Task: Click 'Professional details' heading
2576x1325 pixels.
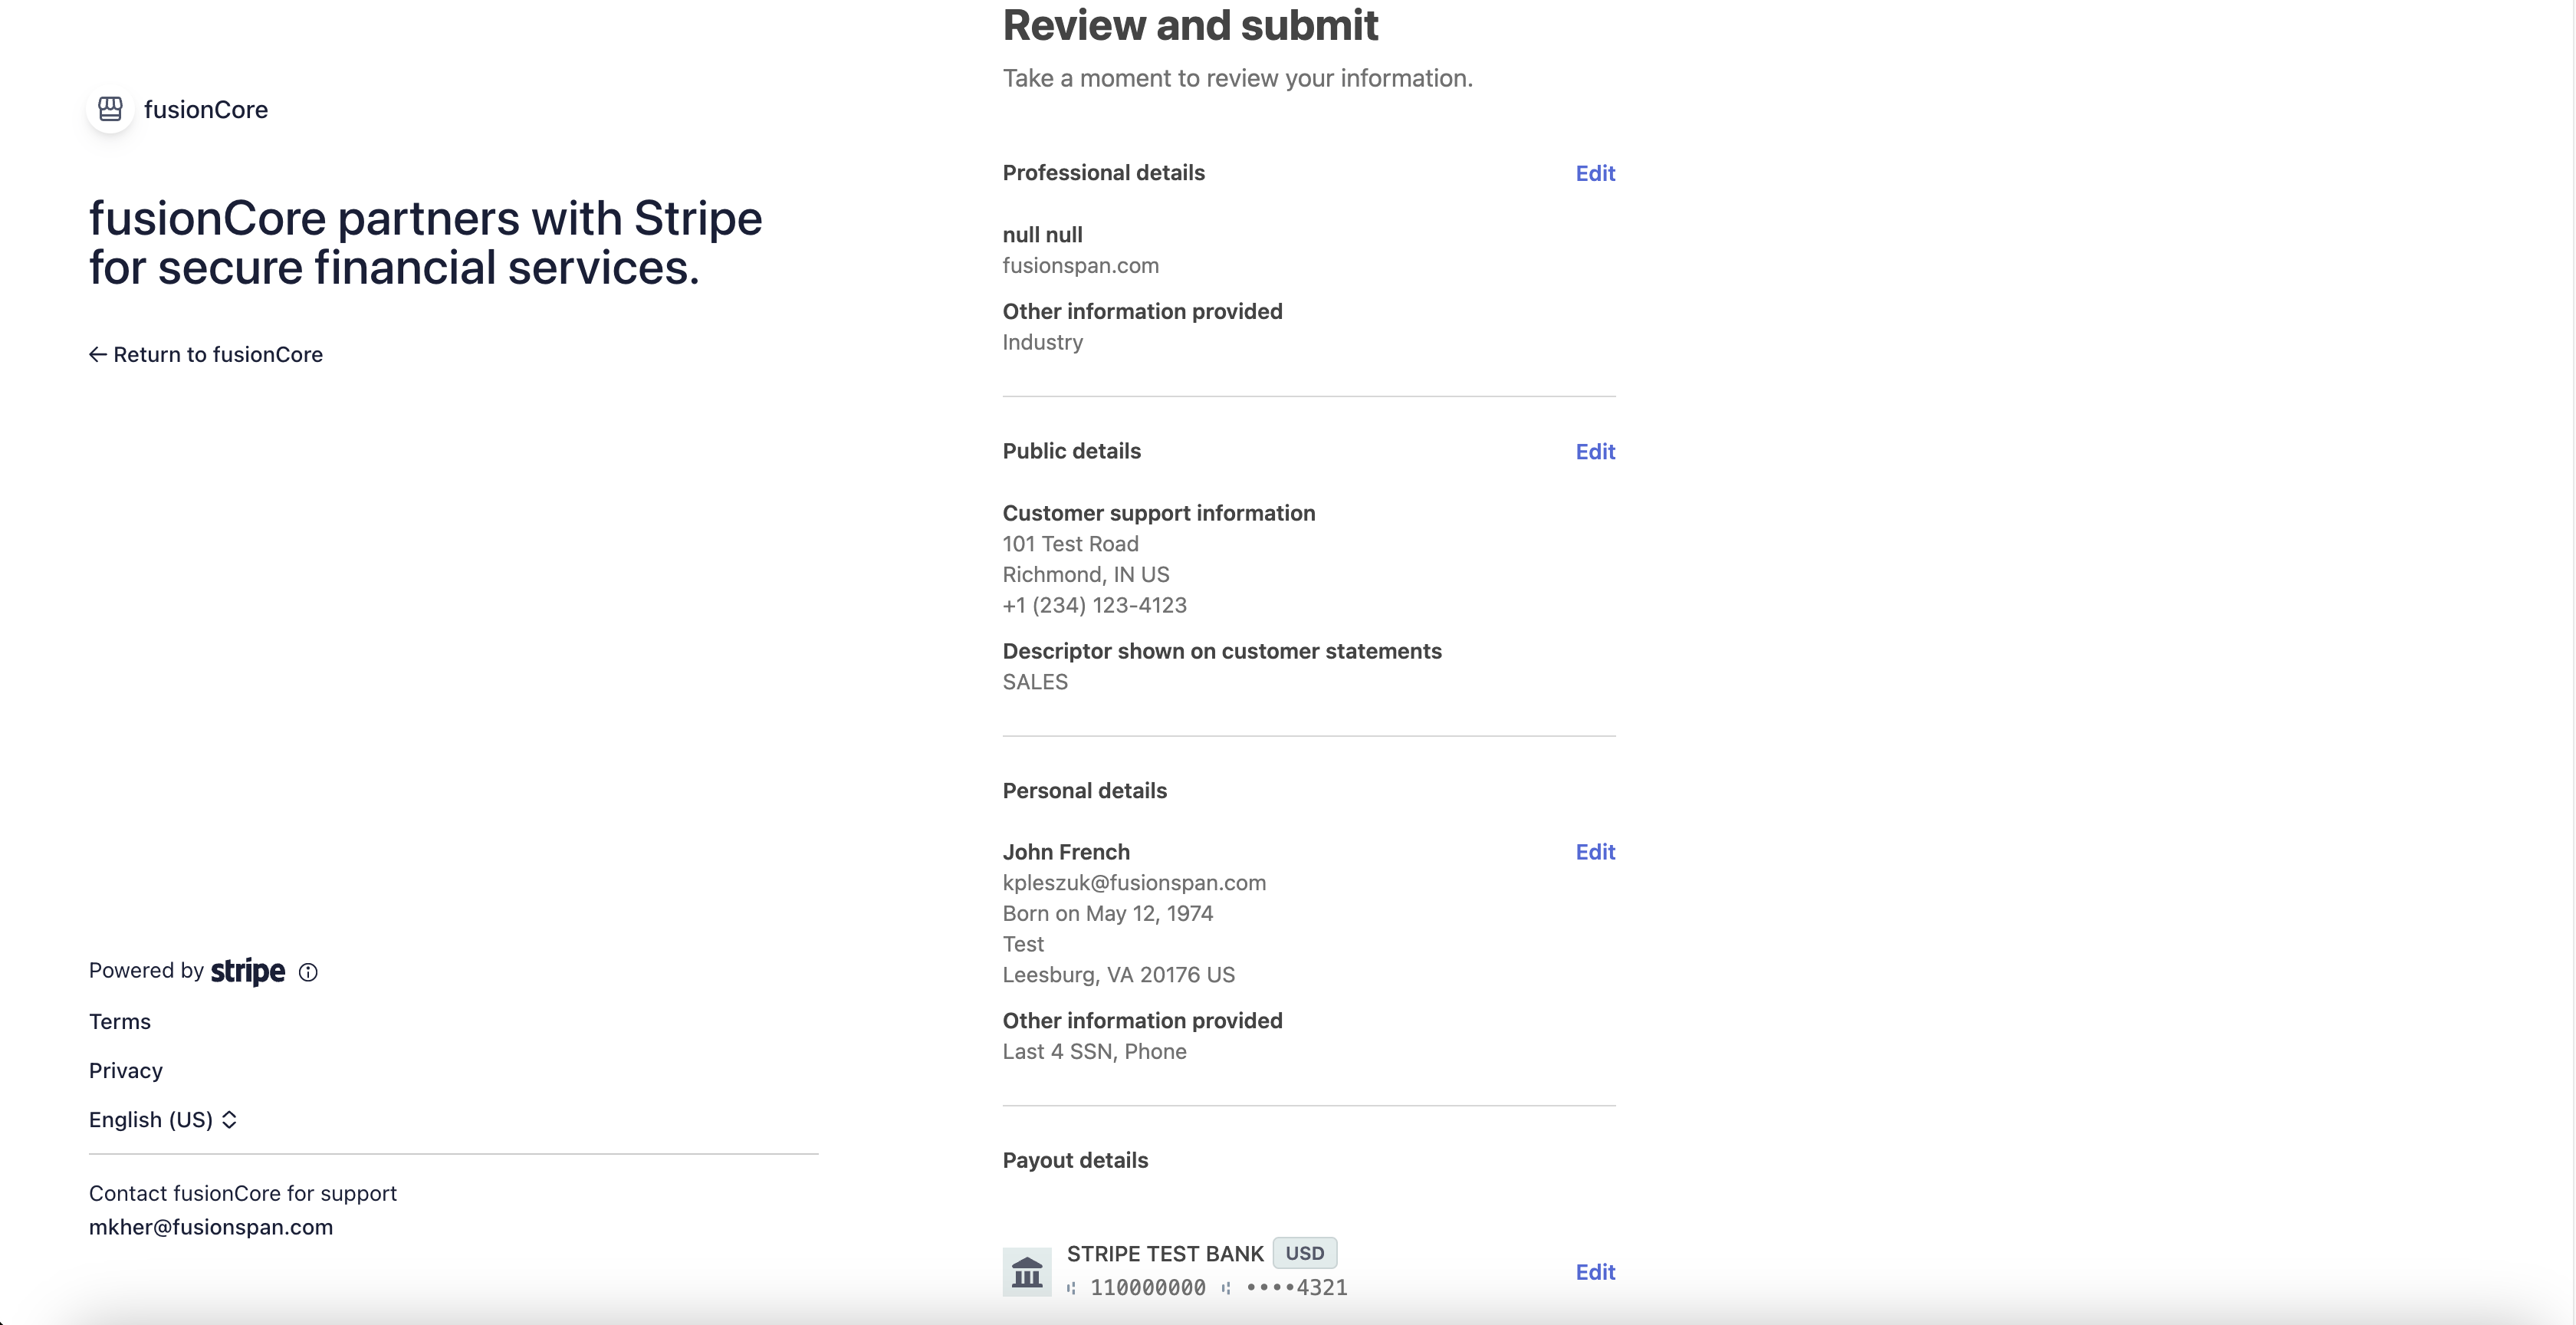Action: click(x=1104, y=173)
